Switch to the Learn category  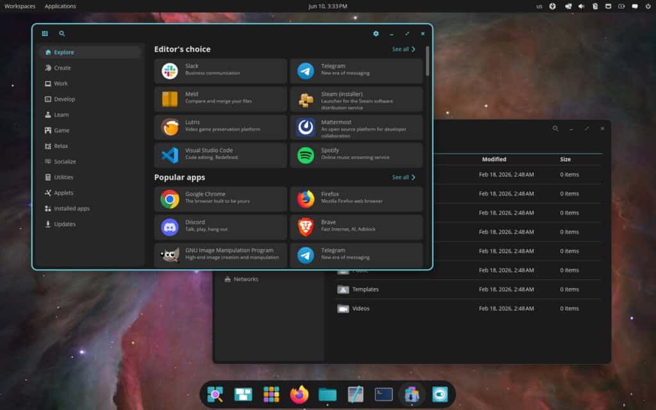(90, 115)
